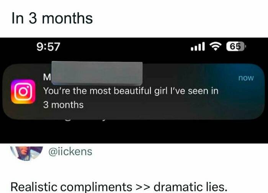Tap the greyed-out sender name box
The image size is (268, 193).
pyautogui.click(x=97, y=73)
